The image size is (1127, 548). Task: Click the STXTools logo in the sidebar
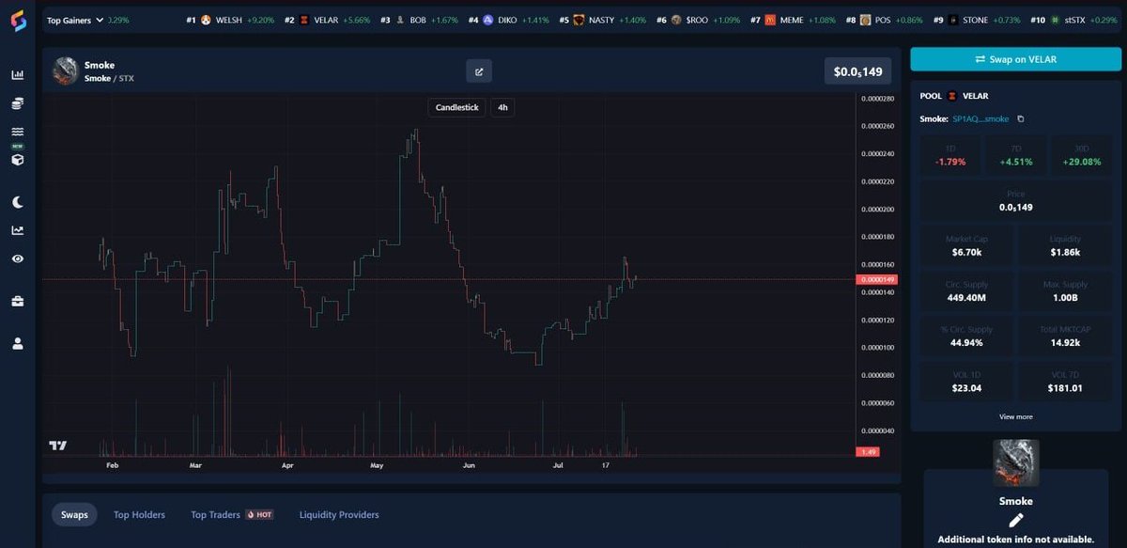[18, 20]
